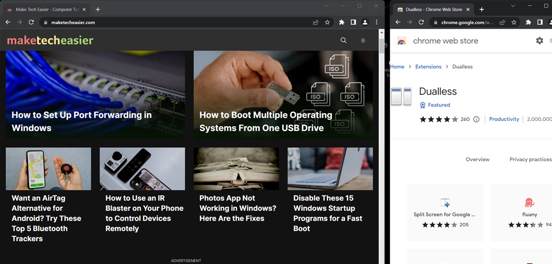552x264 pixels.
Task: Open side panel icon in Web Store window
Action: pyautogui.click(x=539, y=22)
